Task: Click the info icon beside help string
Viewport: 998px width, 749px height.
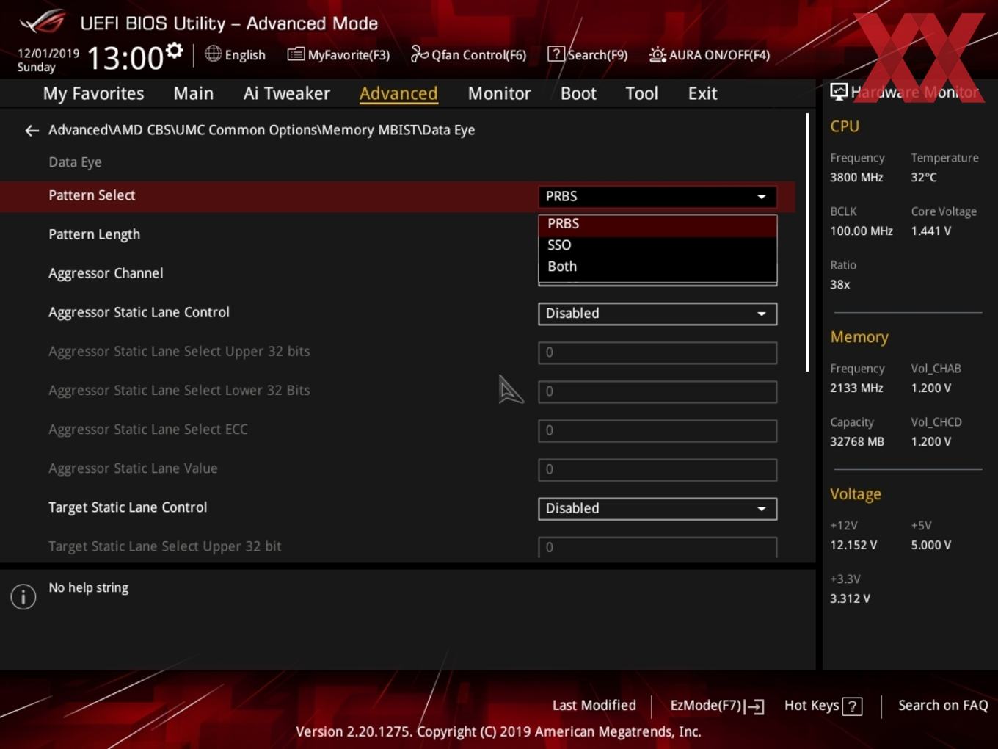Action: tap(23, 596)
